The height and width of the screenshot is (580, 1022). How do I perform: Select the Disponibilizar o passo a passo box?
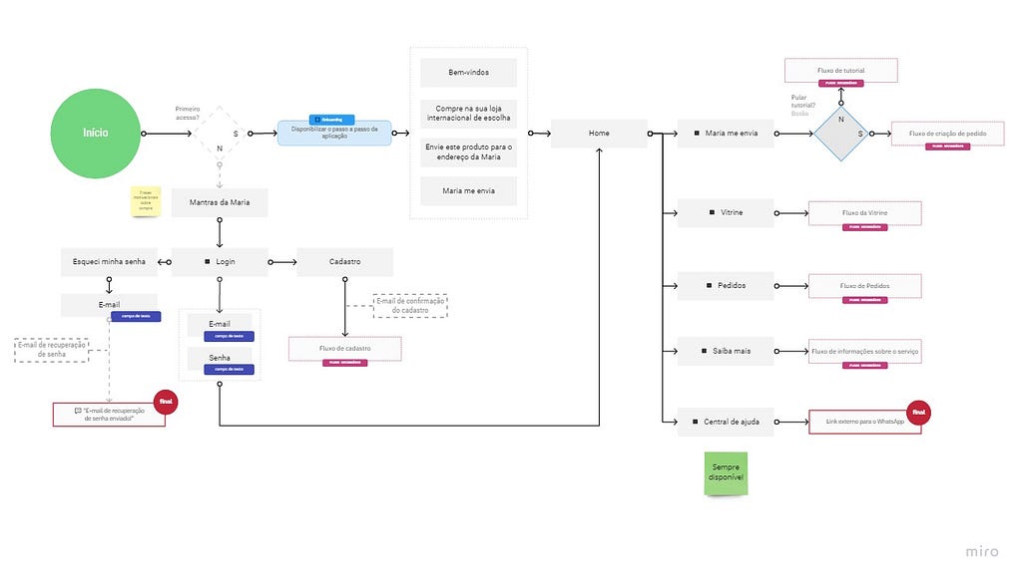(334, 133)
